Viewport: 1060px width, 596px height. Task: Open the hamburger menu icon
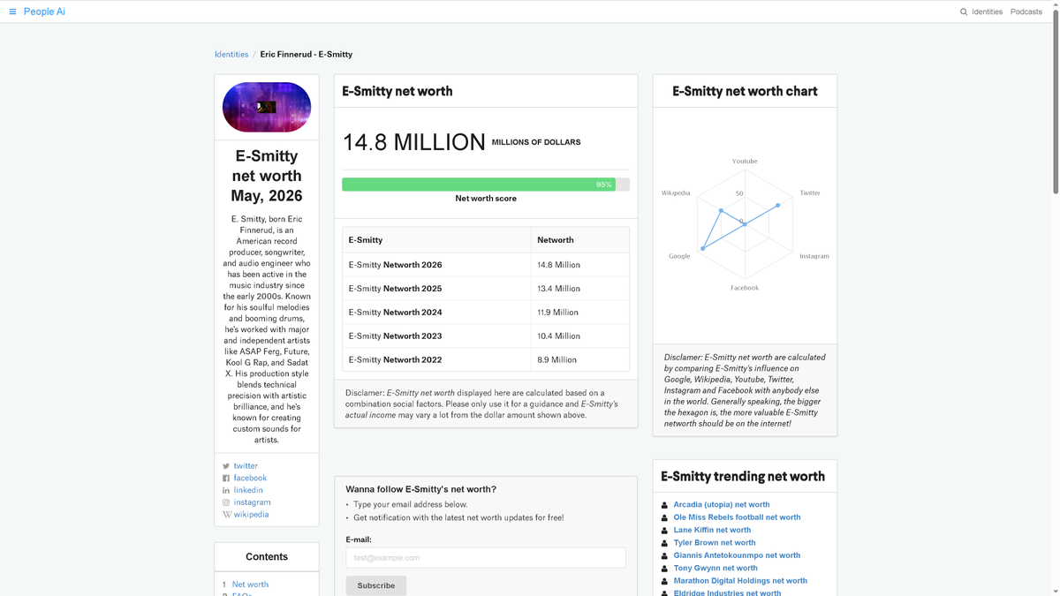point(12,11)
